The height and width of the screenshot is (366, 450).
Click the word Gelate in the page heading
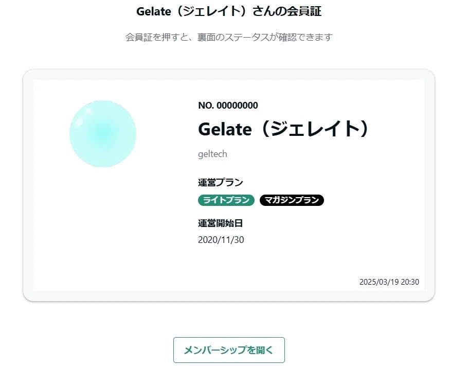pyautogui.click(x=154, y=11)
